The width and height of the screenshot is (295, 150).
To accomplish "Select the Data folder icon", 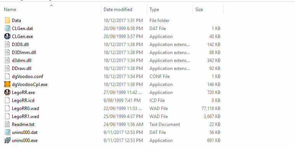I will 7,20.
